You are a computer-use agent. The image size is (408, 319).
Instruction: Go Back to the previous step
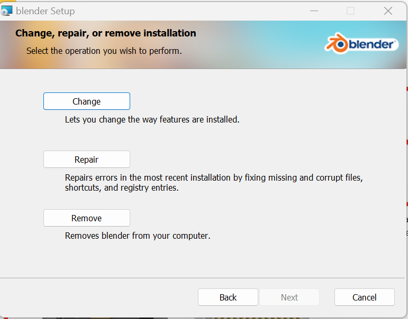point(228,297)
